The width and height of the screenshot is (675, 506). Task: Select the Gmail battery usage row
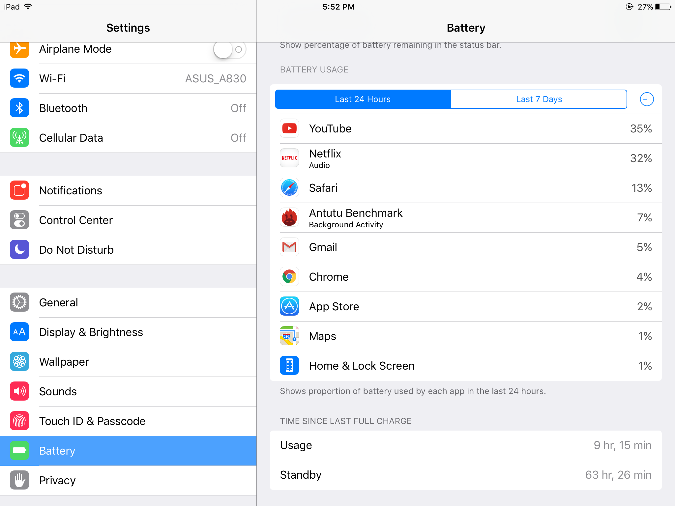click(x=466, y=247)
